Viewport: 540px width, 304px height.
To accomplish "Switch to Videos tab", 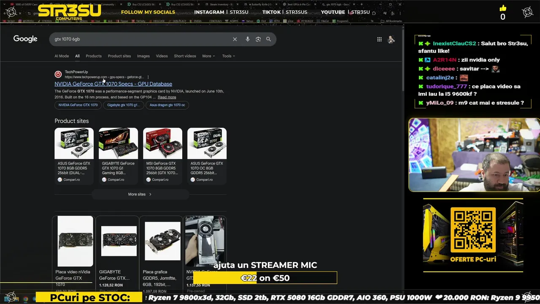I will (162, 56).
